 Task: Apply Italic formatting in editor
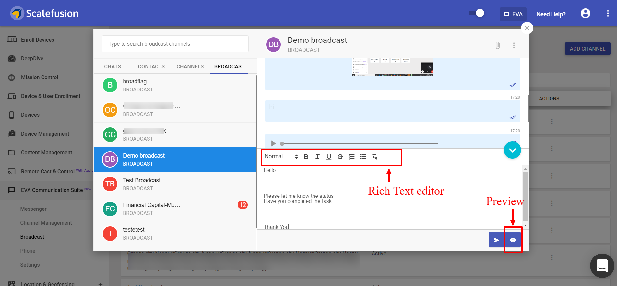tap(317, 157)
